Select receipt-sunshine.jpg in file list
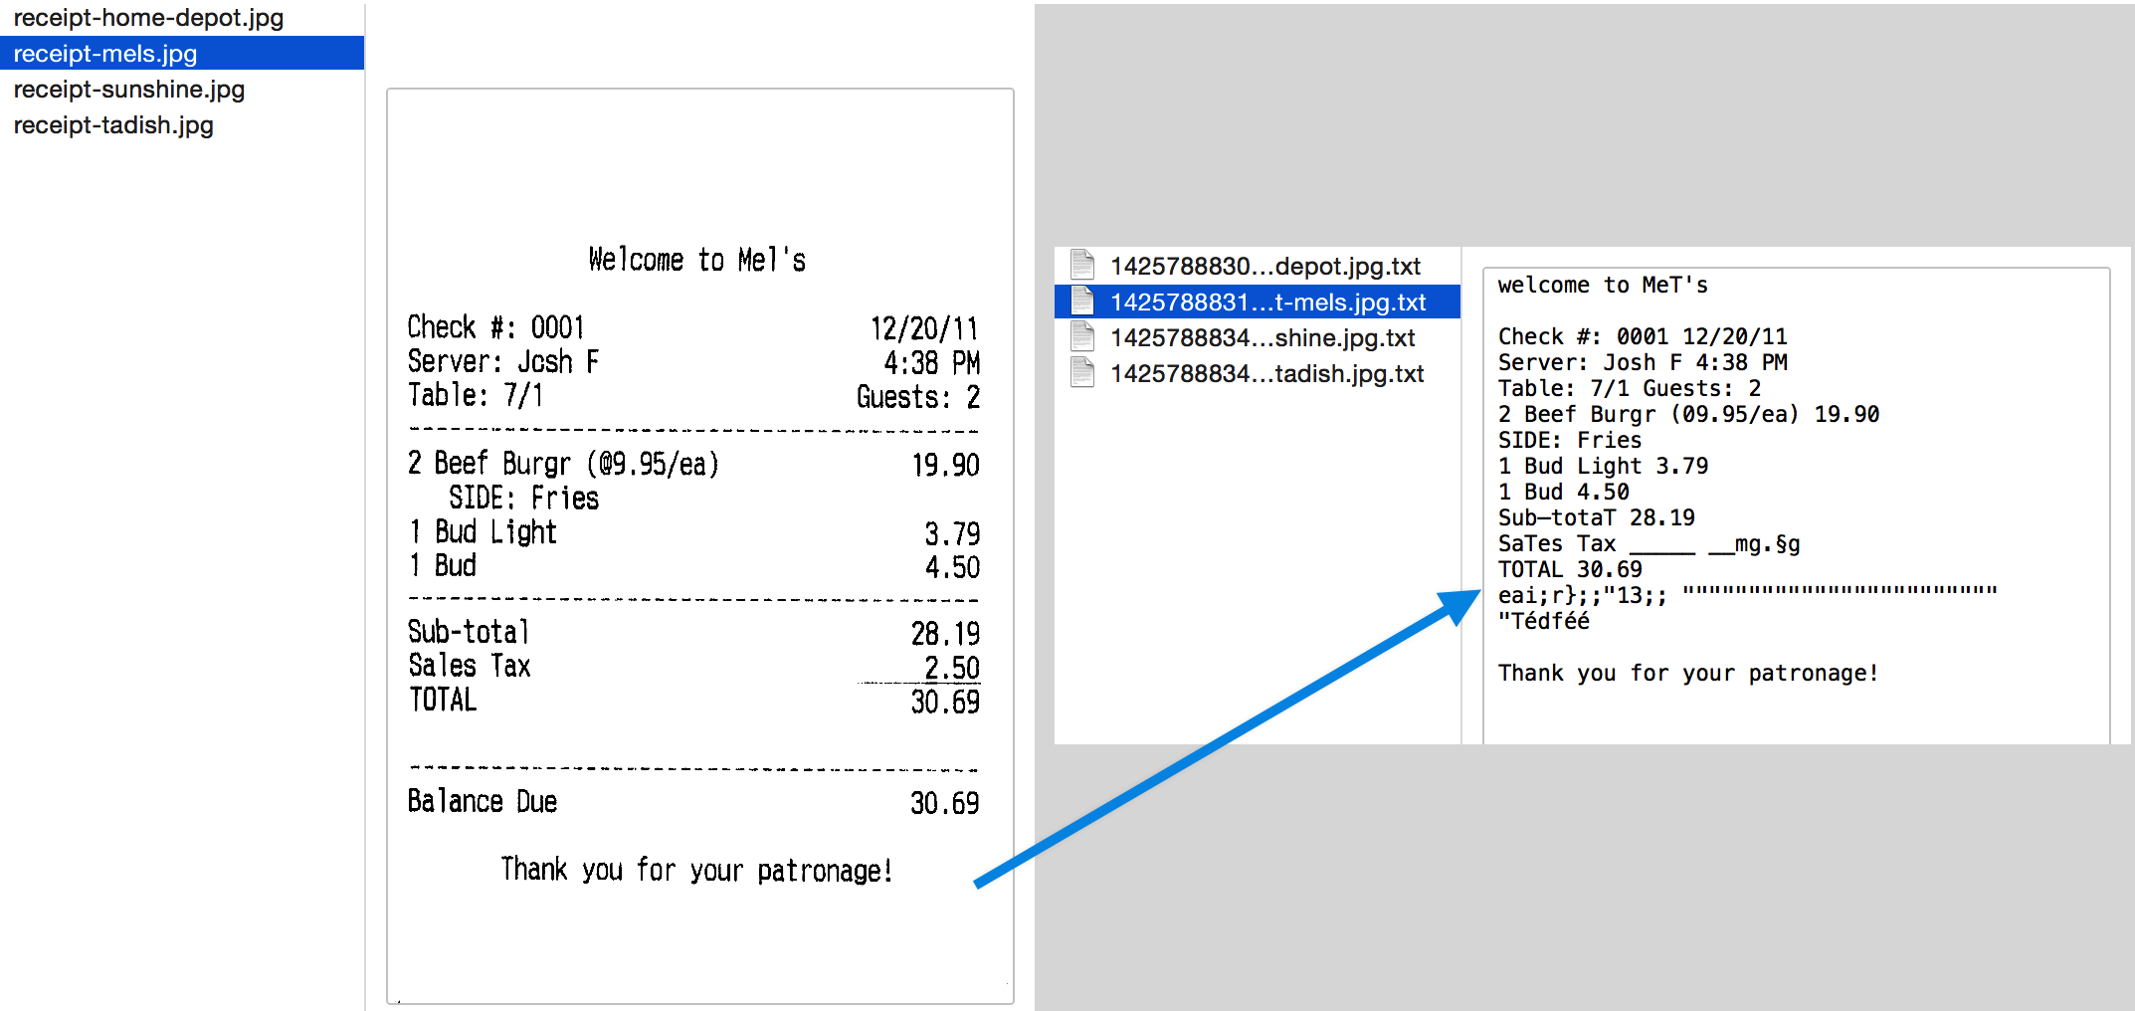2135x1011 pixels. (x=129, y=90)
